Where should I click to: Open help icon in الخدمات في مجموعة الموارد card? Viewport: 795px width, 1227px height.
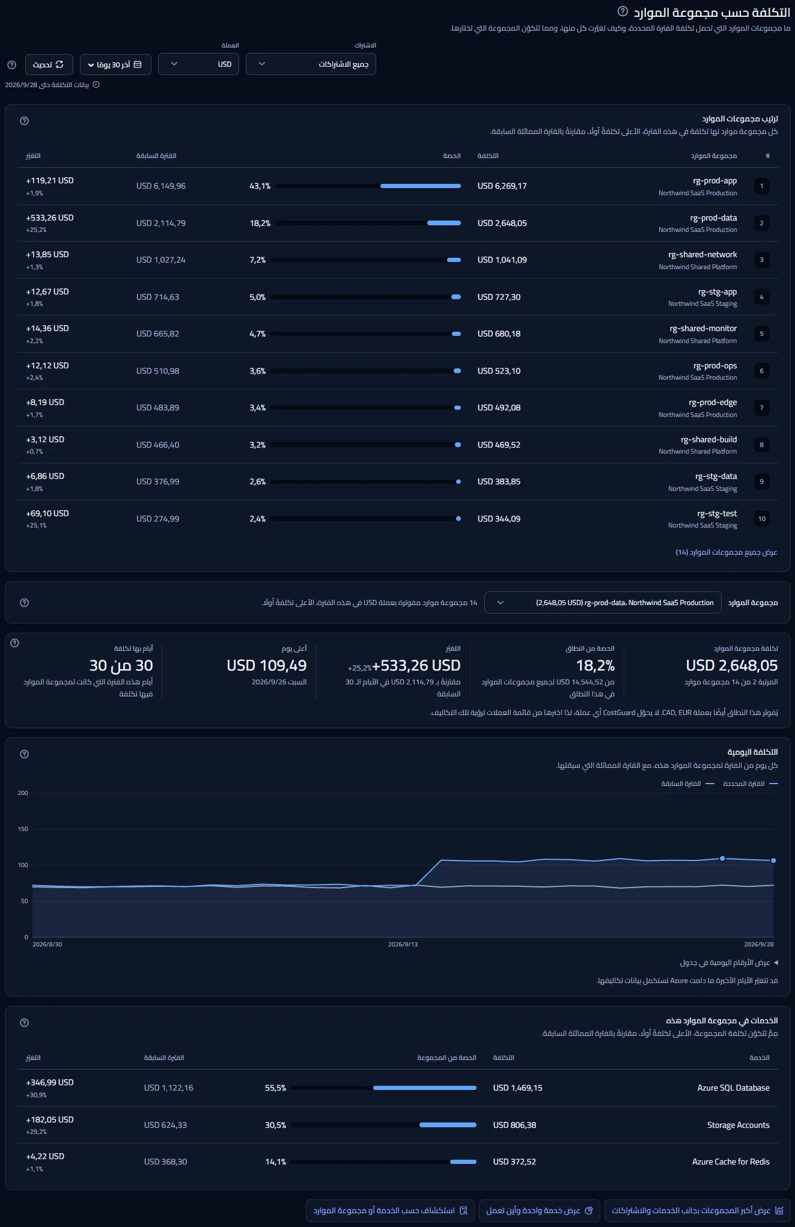pyautogui.click(x=25, y=1023)
